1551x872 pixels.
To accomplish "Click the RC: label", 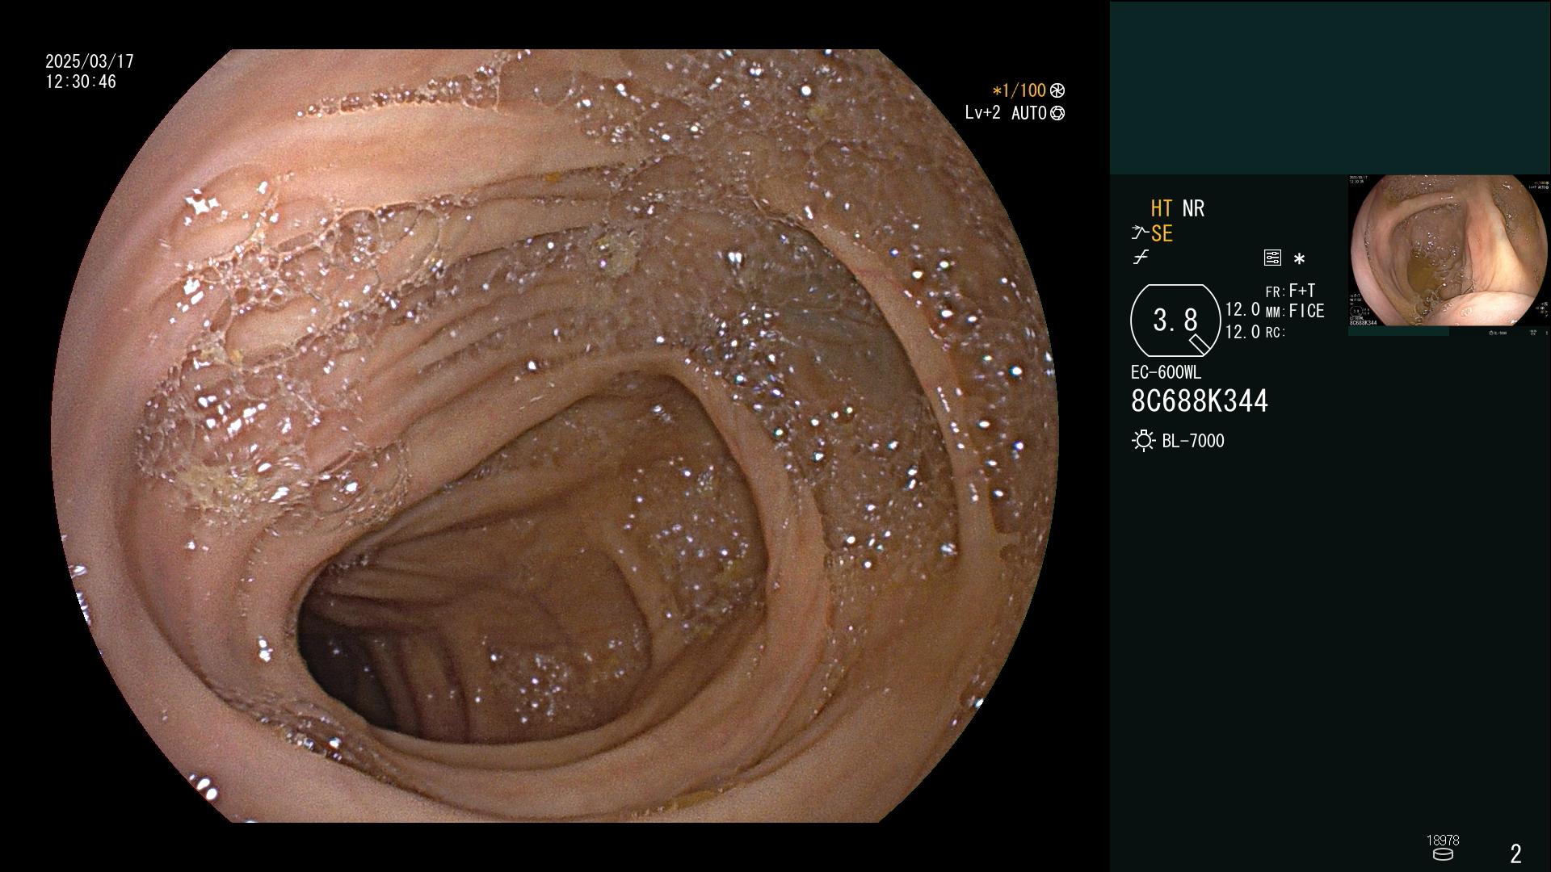I will (1275, 333).
